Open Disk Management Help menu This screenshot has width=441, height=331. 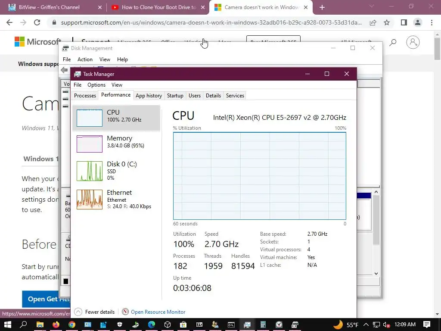pos(122,59)
